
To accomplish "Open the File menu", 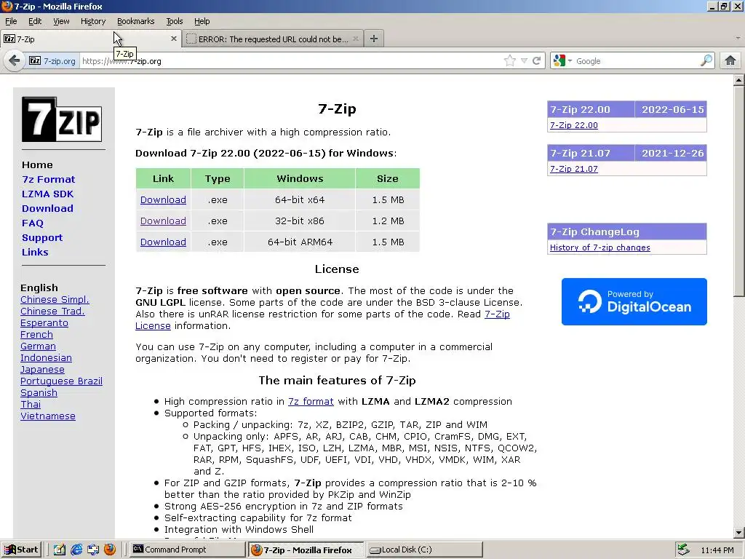I will 11,21.
